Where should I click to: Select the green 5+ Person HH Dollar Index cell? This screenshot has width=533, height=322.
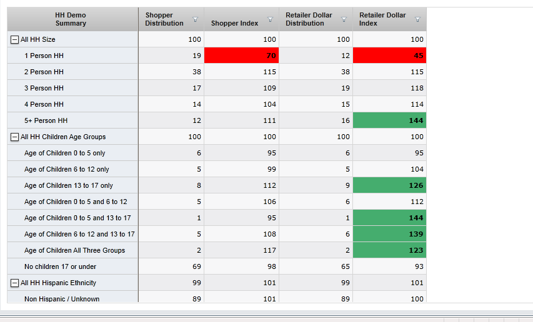tap(389, 120)
